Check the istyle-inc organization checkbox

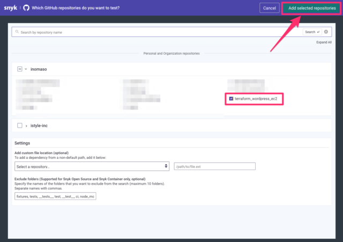pos(20,126)
